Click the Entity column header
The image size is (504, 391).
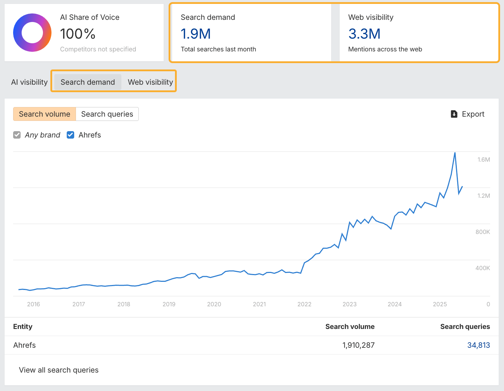(x=23, y=327)
